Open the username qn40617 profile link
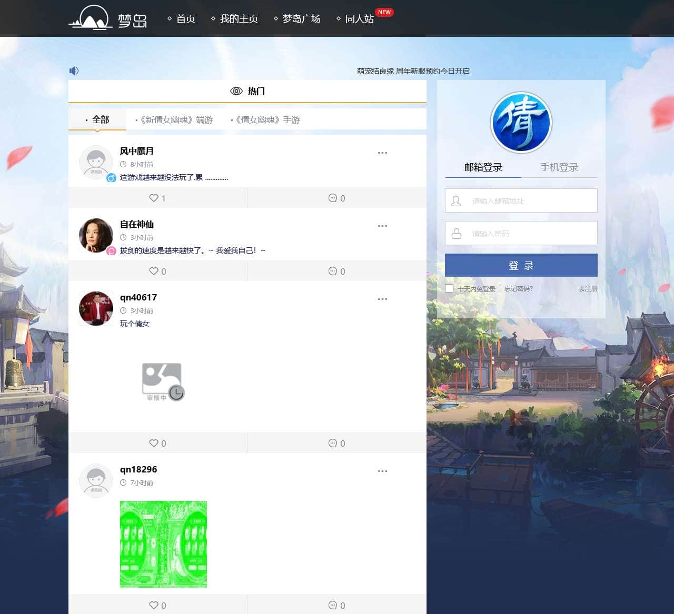 coord(138,297)
